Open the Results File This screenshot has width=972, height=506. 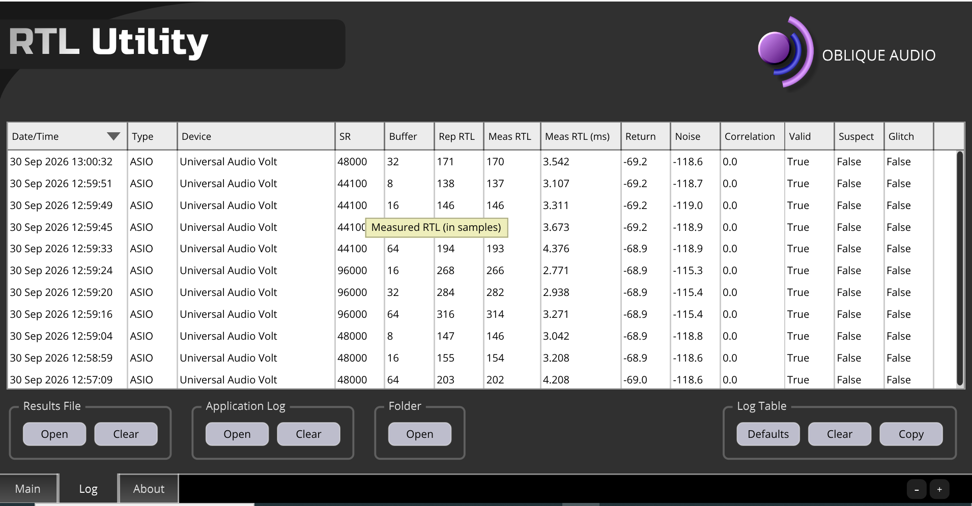click(54, 434)
